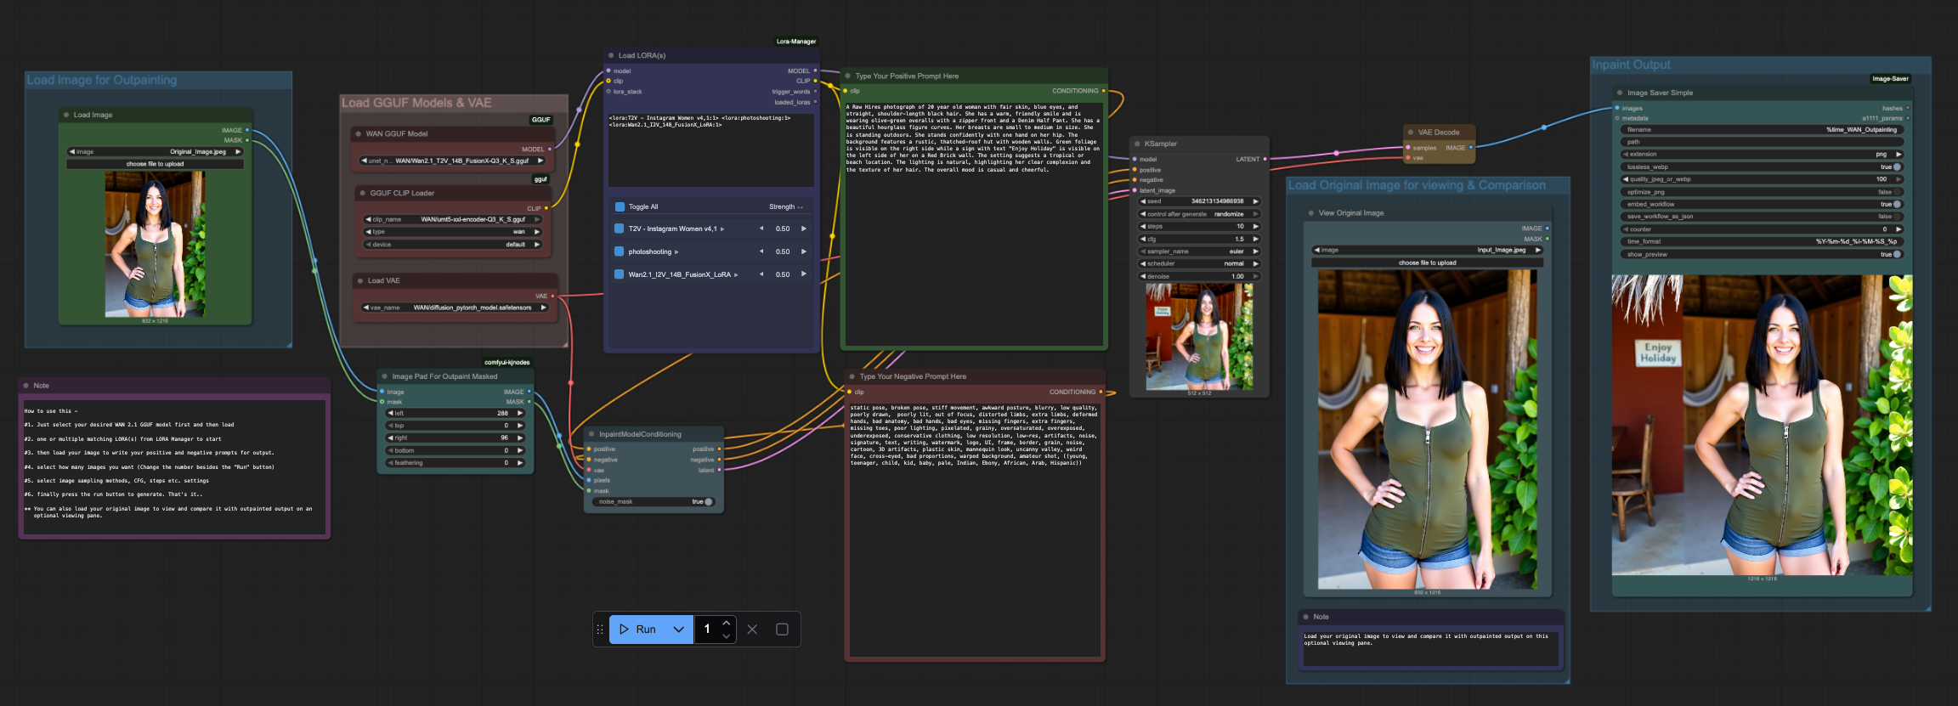
Task: Increase photoshooting LoRA strength with right arrow
Action: [803, 251]
